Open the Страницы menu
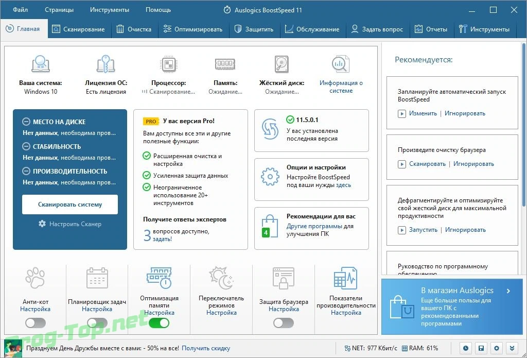Viewport: 527px width, 358px height. click(59, 10)
